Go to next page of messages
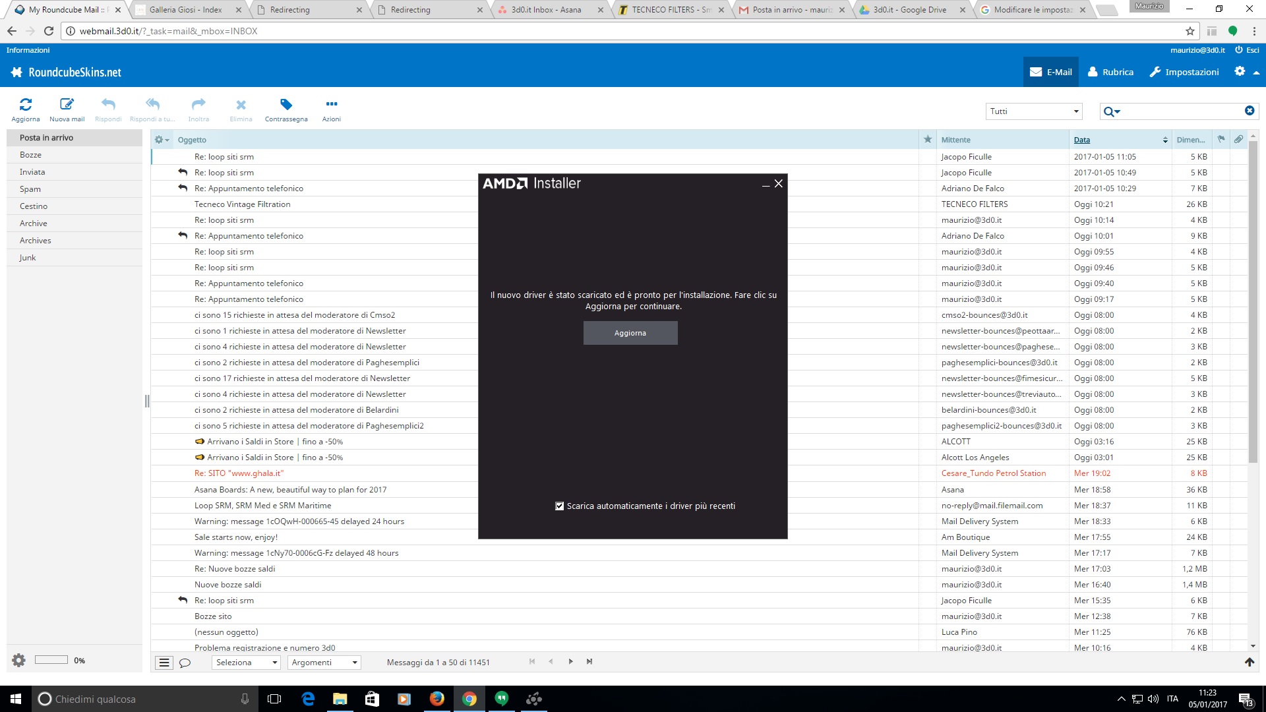The height and width of the screenshot is (712, 1266). coord(570,662)
